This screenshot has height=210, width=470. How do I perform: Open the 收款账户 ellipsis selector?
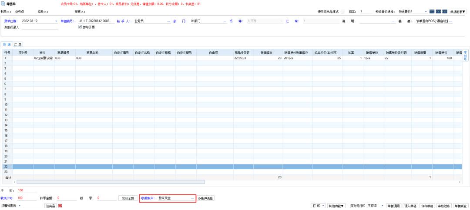coord(192,198)
